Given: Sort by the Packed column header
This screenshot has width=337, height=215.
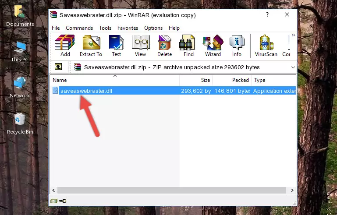Looking at the screenshot, I should click(x=232, y=80).
